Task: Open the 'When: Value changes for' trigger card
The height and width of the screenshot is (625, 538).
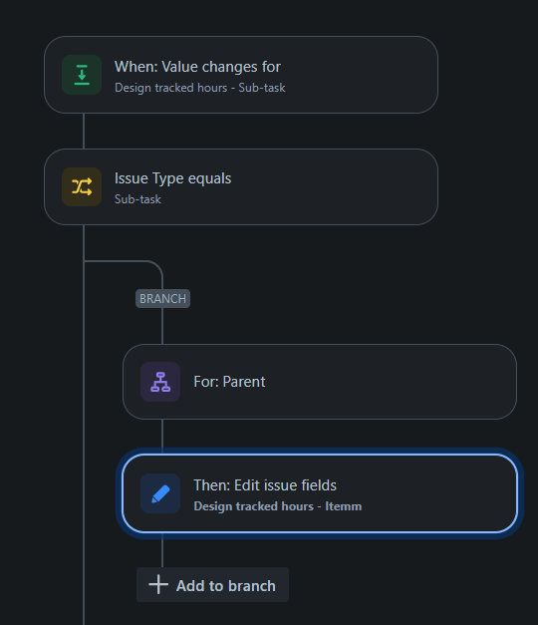Action: [241, 75]
